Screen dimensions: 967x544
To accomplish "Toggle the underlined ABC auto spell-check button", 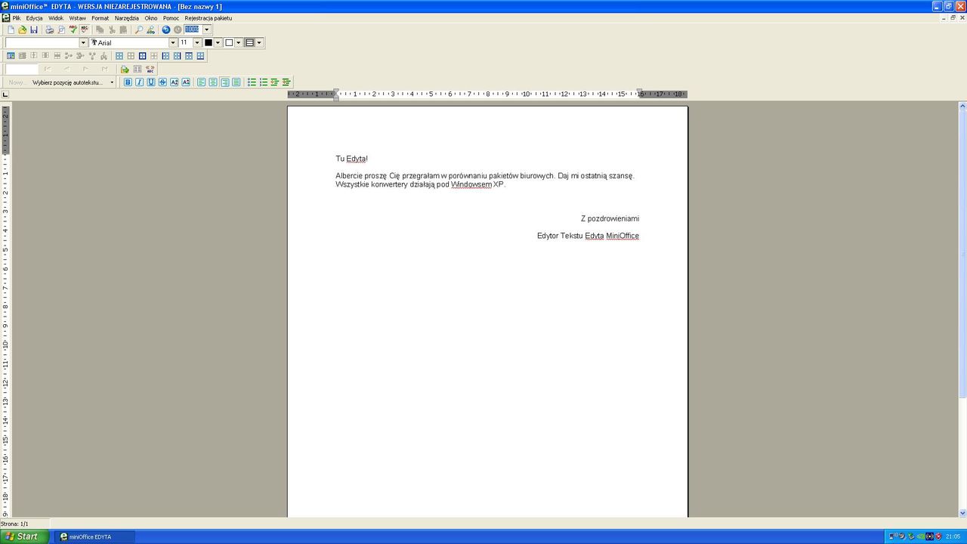I will 85,29.
